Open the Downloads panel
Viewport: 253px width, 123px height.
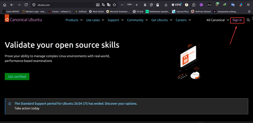[166, 5]
